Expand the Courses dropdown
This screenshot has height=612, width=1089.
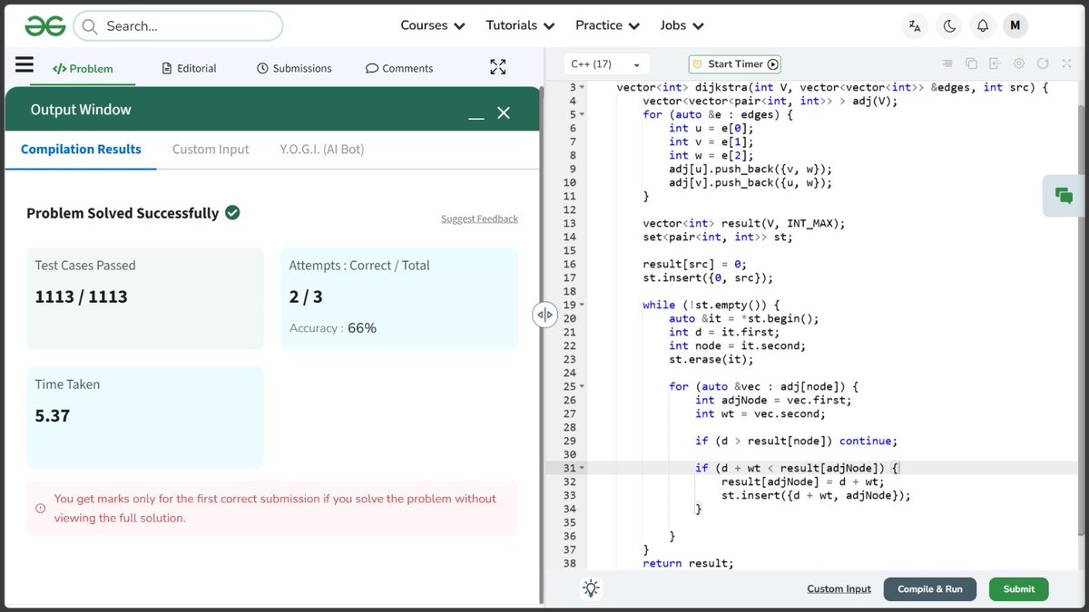coord(433,25)
